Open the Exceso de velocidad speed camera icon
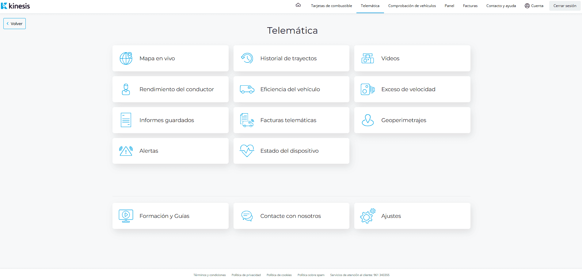The width and height of the screenshot is (582, 280). coord(367,89)
